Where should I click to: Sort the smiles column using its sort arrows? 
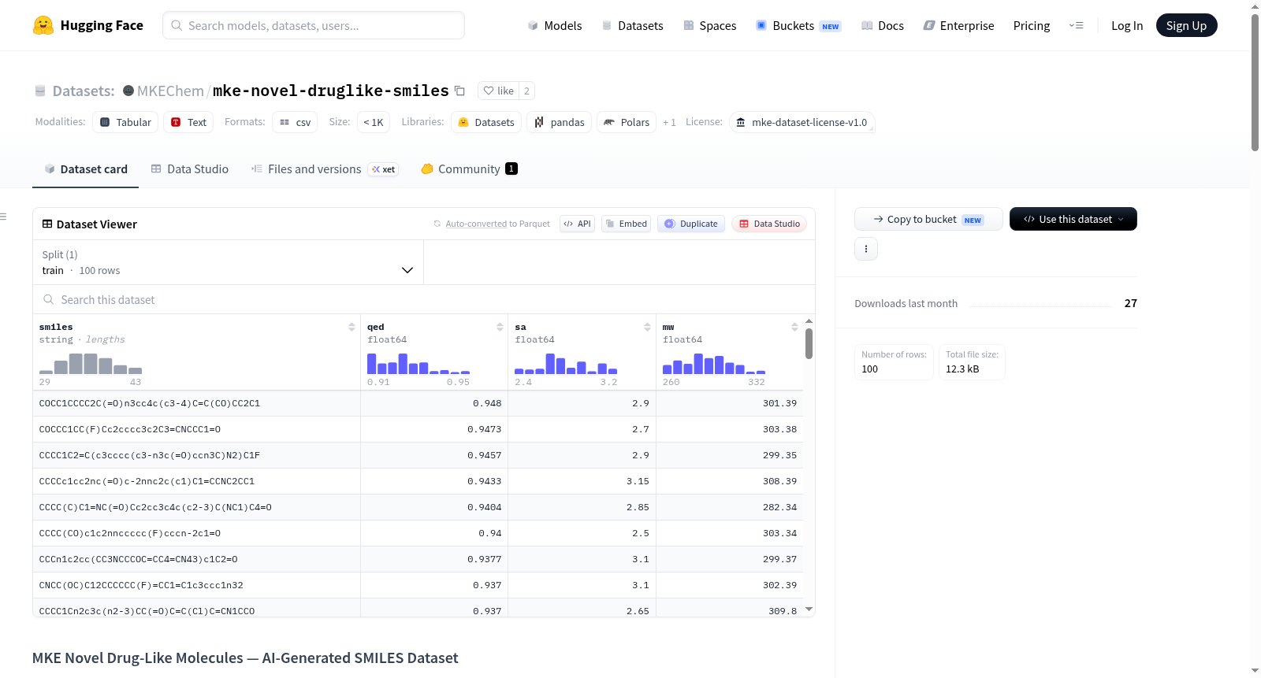(x=352, y=327)
